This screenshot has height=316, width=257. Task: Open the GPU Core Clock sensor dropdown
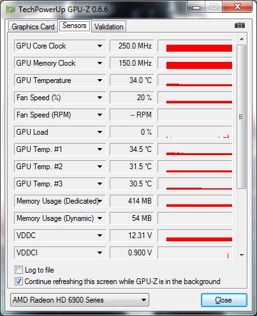[x=99, y=46]
